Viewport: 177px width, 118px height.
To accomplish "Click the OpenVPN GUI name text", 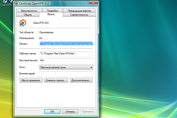I will 41,23.
